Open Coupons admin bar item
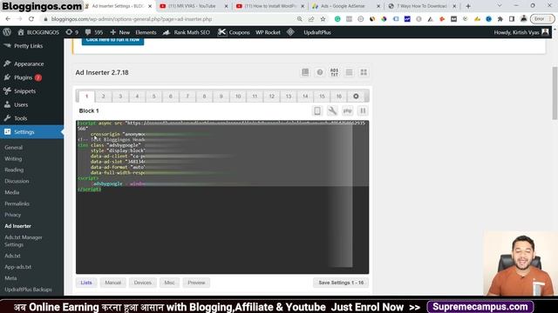The width and height of the screenshot is (558, 313). [x=234, y=32]
